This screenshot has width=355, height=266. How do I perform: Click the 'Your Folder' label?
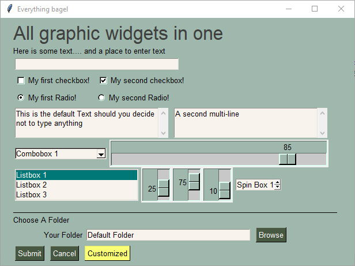[x=63, y=235]
